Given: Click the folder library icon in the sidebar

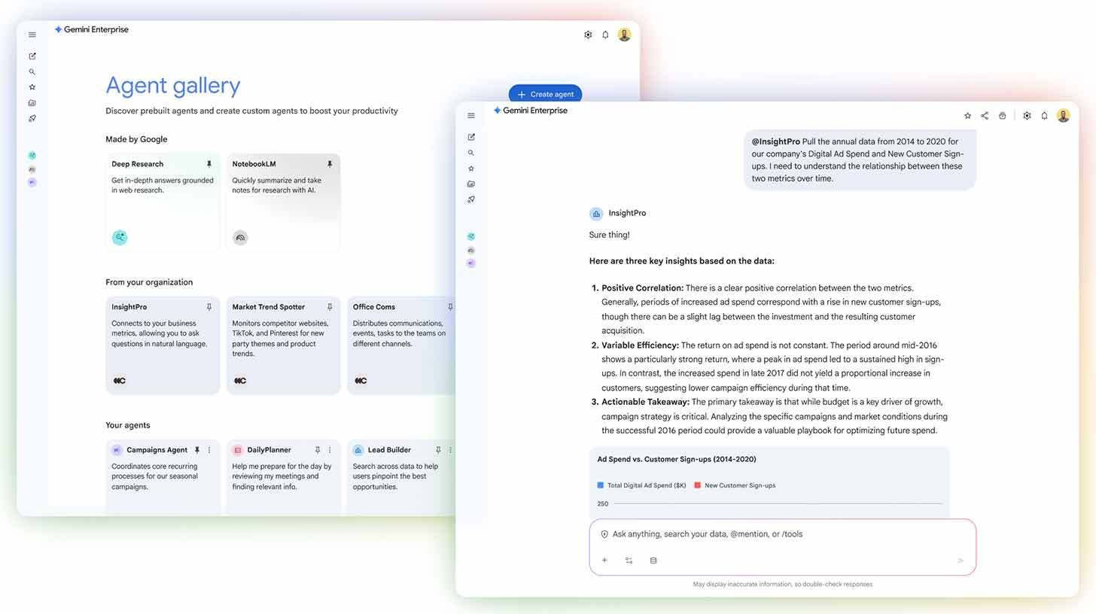Looking at the screenshot, I should pyautogui.click(x=471, y=183).
